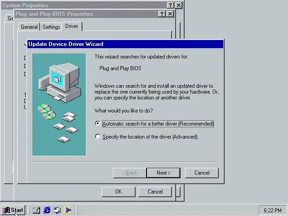Switch to the Driver tab in BIOS Properties

(72, 26)
